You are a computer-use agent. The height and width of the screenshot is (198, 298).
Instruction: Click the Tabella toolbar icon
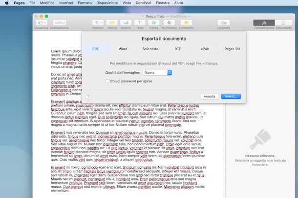(112, 23)
